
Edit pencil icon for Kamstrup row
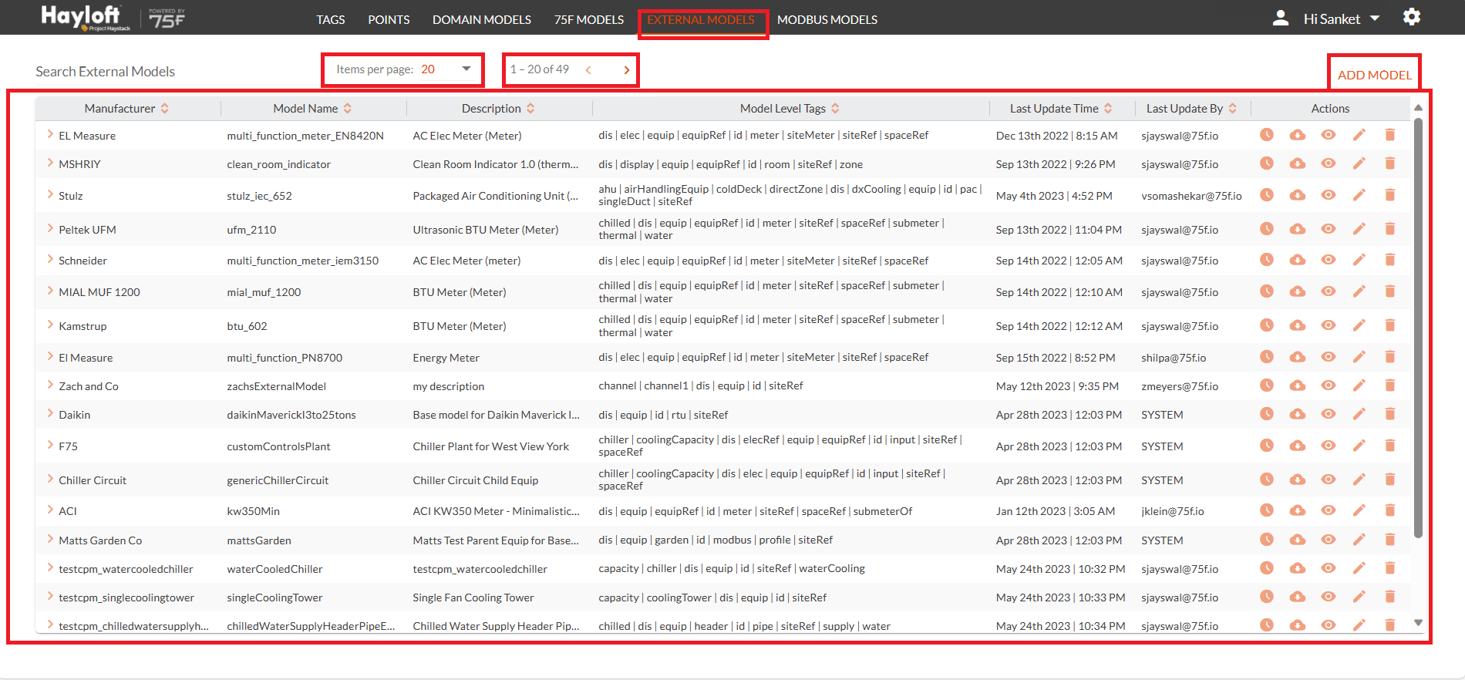(1359, 325)
